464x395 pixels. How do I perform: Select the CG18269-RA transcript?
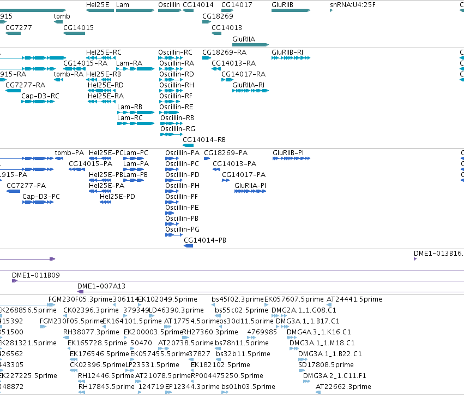[207, 58]
